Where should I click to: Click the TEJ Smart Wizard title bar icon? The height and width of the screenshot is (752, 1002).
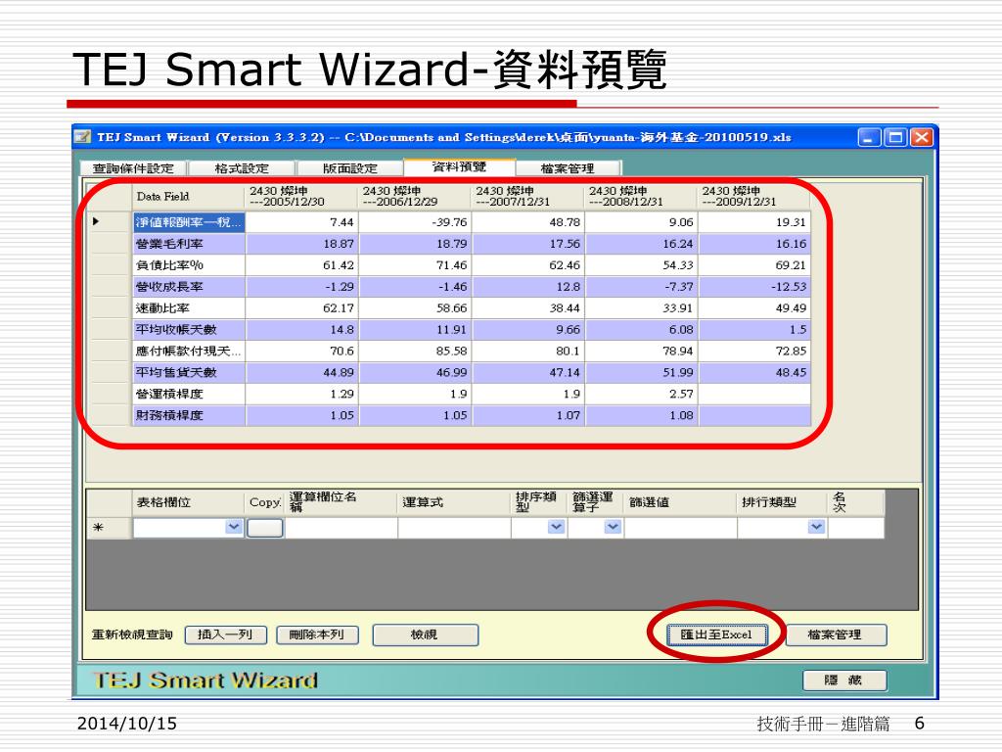tap(83, 137)
